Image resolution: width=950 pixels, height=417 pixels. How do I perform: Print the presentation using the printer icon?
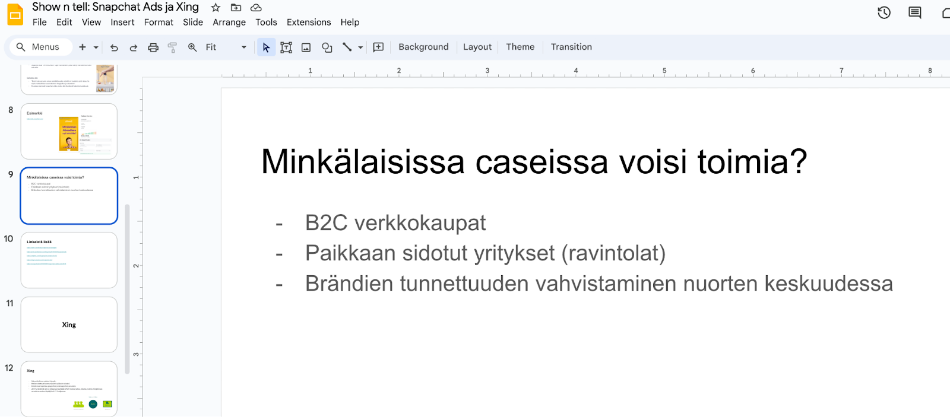153,47
